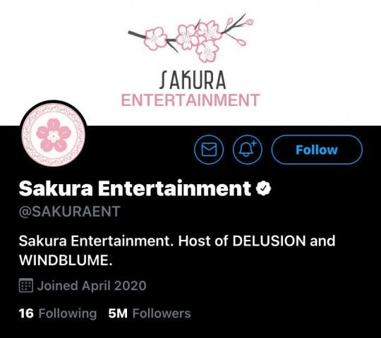
Task: Follow the Sakura Entertainment account
Action: [317, 150]
